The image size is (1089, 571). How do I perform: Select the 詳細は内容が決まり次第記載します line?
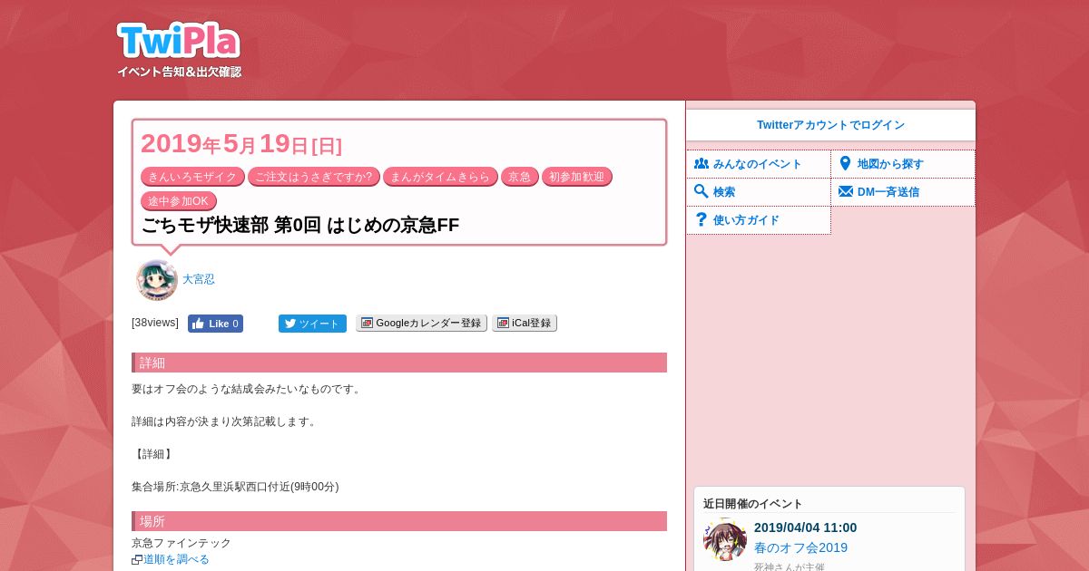point(224,421)
